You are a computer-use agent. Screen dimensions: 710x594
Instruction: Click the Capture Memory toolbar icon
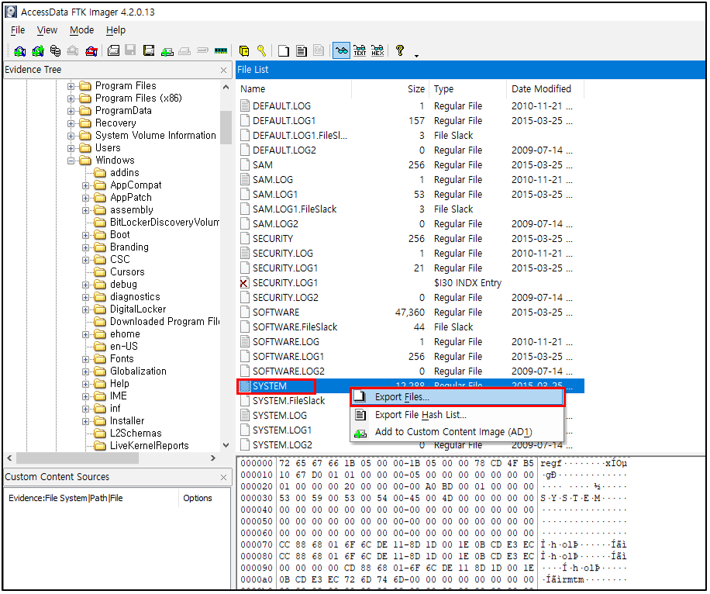click(220, 50)
